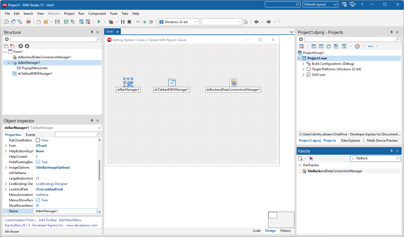This screenshot has height=237, width=404.
Task: Open the Project menu
Action: pyautogui.click(x=69, y=14)
